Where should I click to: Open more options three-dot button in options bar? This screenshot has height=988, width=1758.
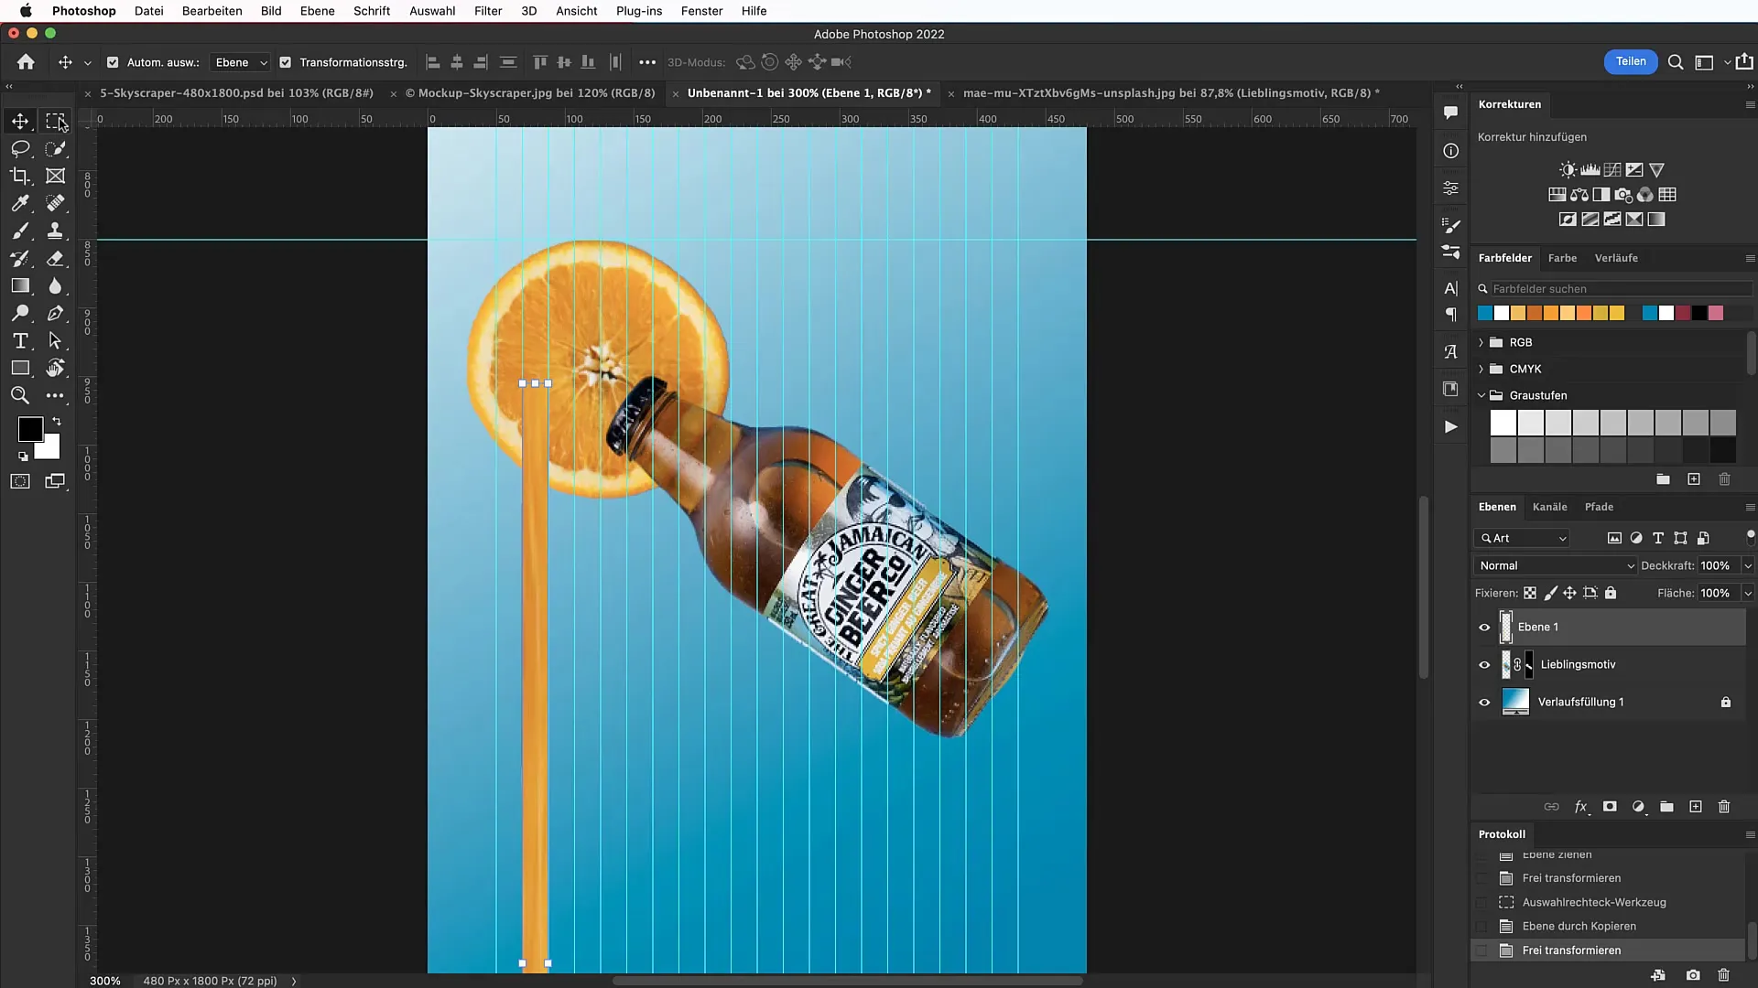[x=647, y=62]
